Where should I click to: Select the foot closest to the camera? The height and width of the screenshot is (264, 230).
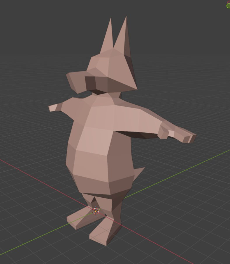103,231
